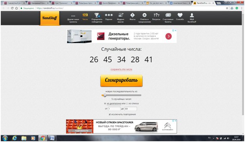245x142 pixels.
Task: Click the 'Случайные числа:' heading
Action: [121, 49]
